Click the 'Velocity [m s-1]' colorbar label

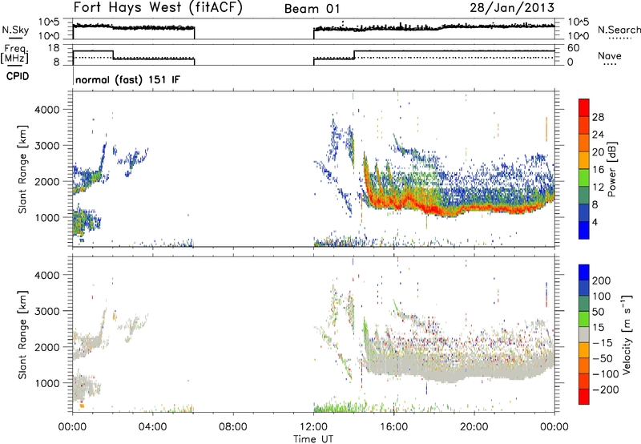(627, 334)
